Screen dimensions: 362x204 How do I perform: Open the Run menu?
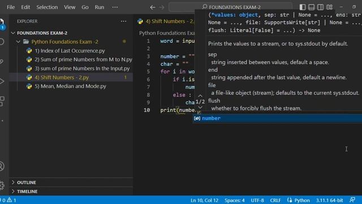(100, 7)
